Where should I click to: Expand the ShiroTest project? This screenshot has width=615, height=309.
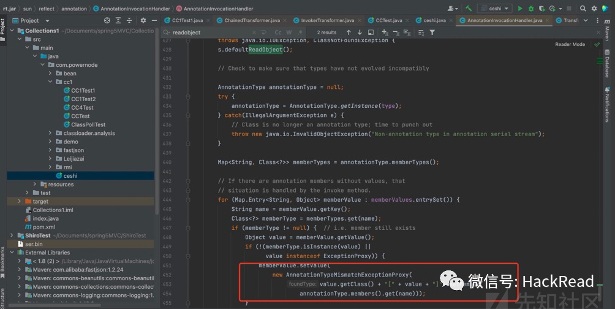(x=12, y=235)
